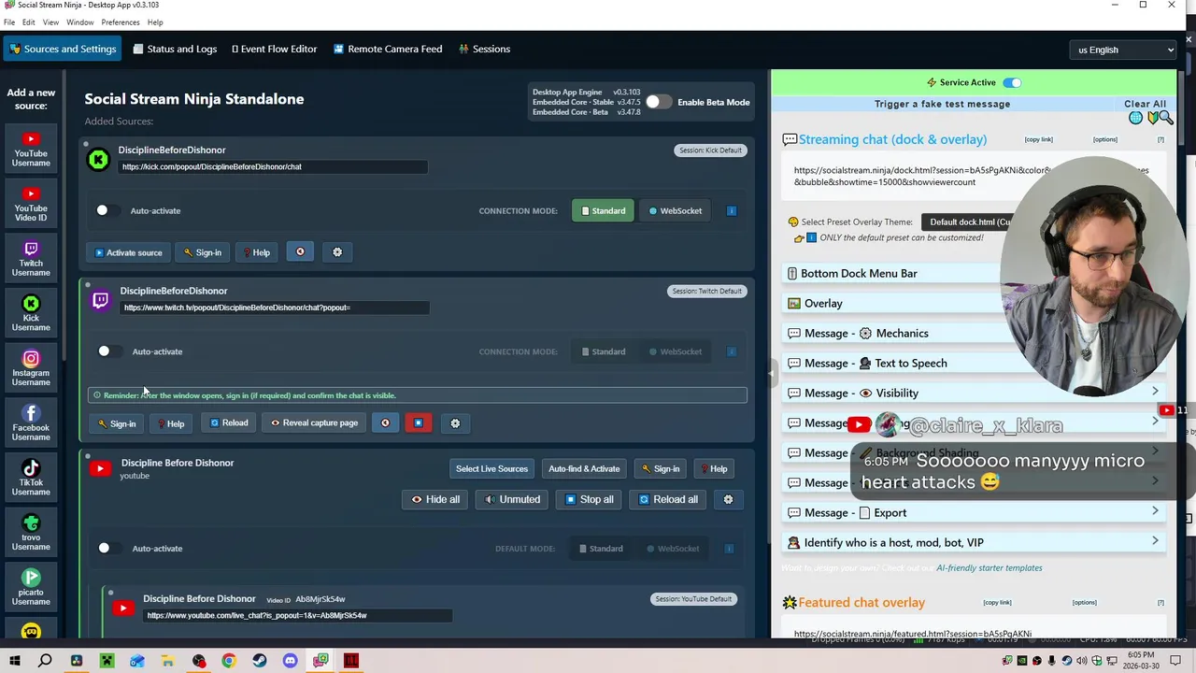Click the Reload button in Twitch row

(x=229, y=423)
